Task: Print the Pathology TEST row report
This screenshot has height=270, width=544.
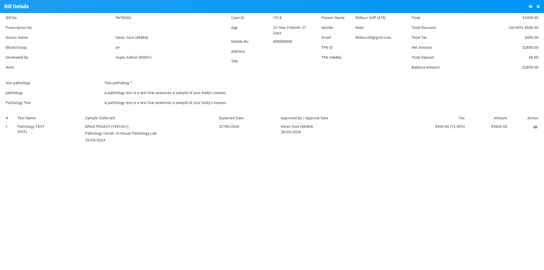Action: click(535, 127)
